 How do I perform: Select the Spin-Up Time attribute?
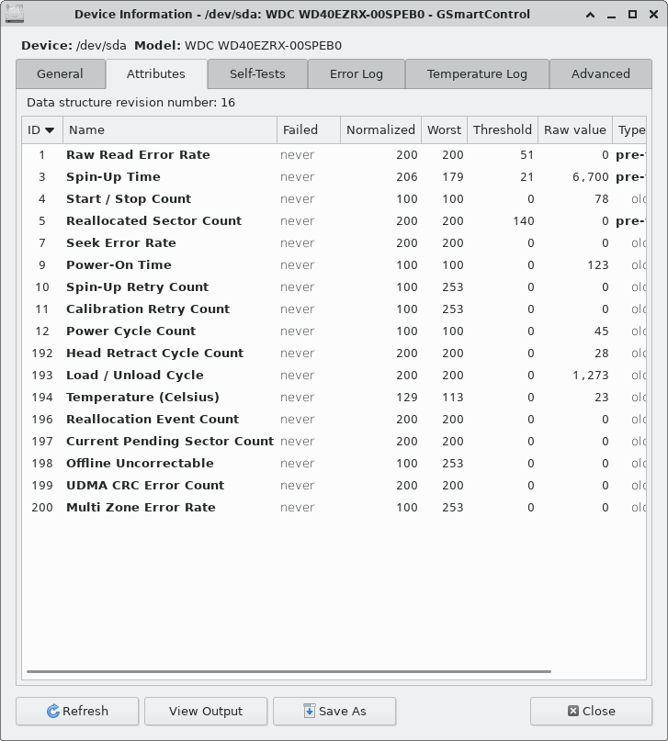(334, 176)
